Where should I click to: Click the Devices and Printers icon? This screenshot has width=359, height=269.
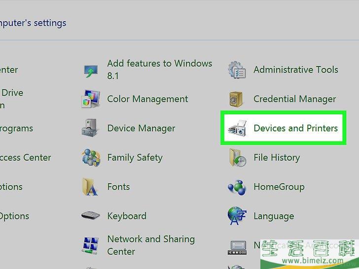pyautogui.click(x=237, y=128)
